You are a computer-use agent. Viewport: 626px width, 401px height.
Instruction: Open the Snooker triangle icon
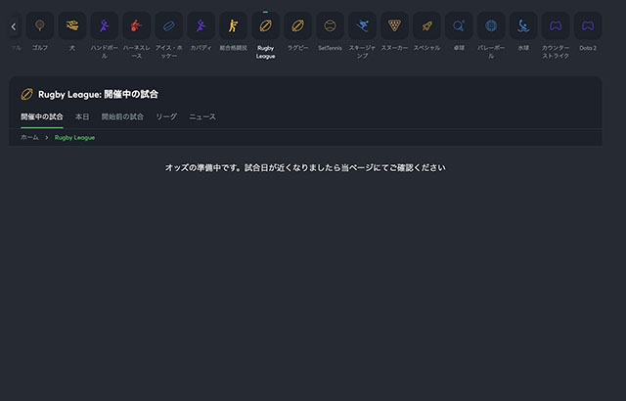tap(394, 25)
